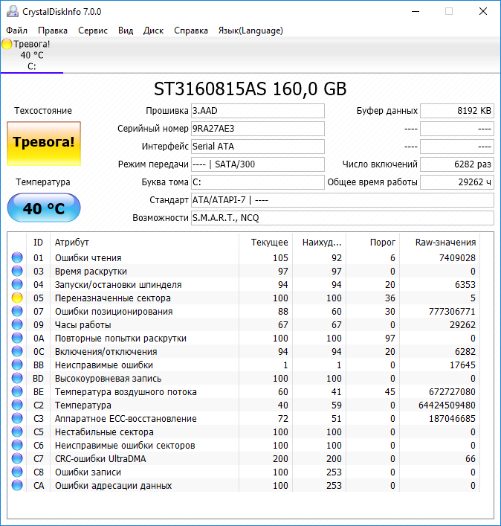Select the C: disk tab with yellow status
The width and height of the screenshot is (501, 526).
point(32,55)
